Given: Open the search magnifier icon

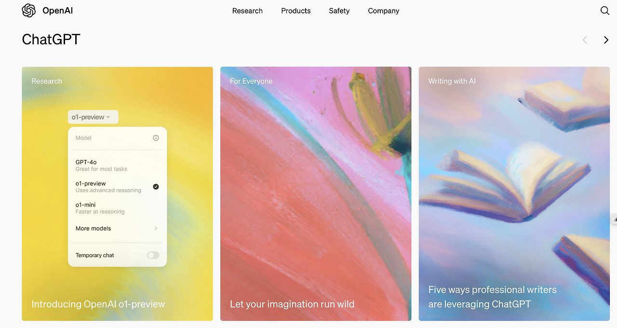Looking at the screenshot, I should coord(605,11).
